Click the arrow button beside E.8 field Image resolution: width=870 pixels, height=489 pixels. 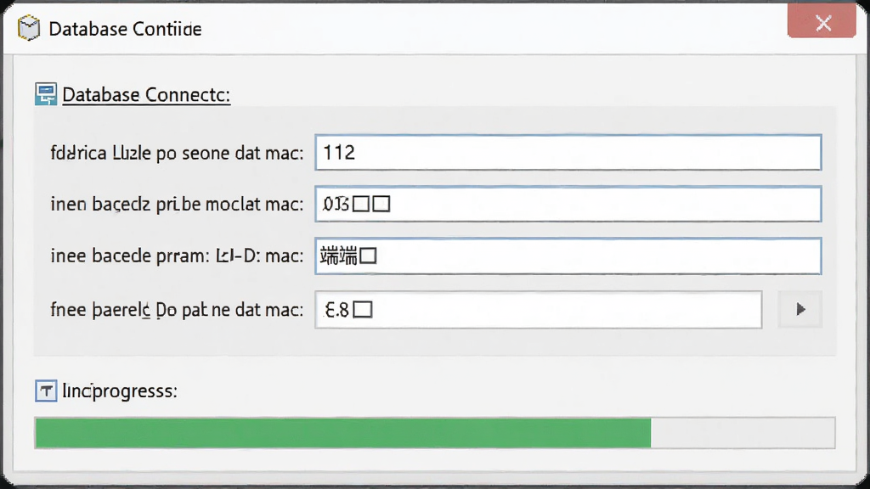799,309
